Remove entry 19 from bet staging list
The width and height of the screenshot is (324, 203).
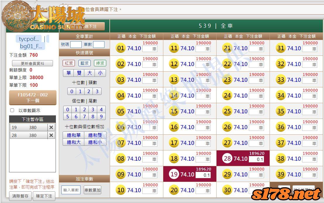(51, 127)
